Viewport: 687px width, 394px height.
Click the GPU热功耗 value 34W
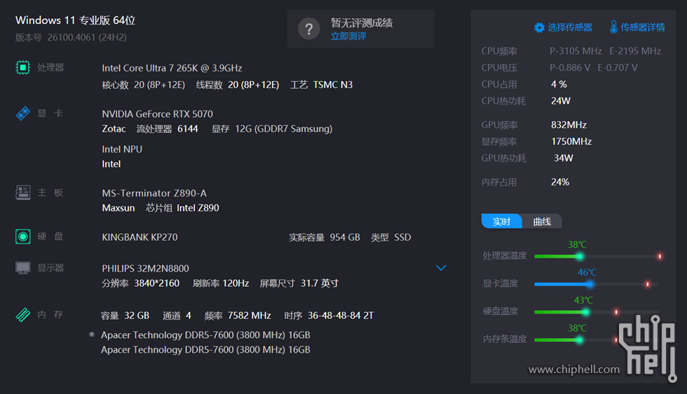(x=564, y=158)
